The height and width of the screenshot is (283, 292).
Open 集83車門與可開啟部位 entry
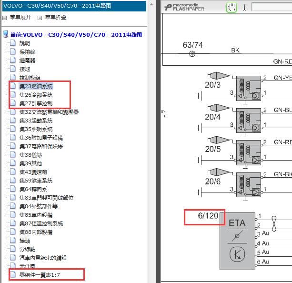(x=46, y=198)
